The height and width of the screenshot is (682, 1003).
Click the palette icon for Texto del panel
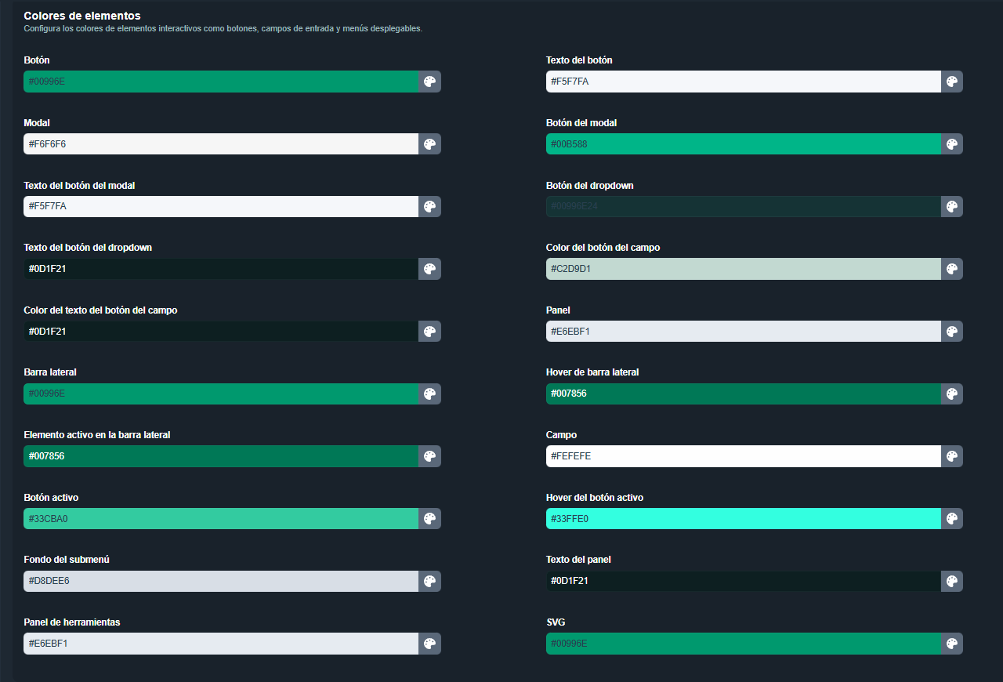(952, 581)
